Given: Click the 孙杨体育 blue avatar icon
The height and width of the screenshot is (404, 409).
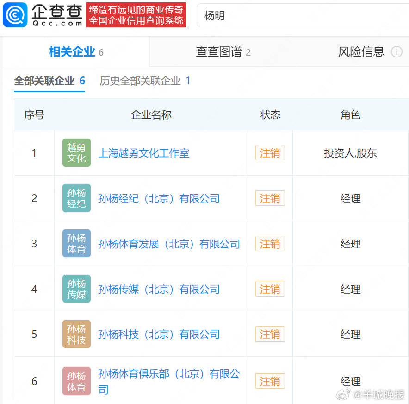Looking at the screenshot, I should [x=76, y=243].
